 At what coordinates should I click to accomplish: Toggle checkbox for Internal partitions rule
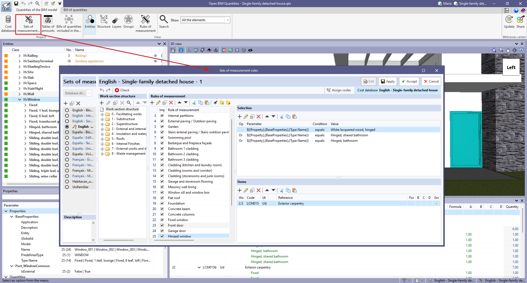click(162, 116)
